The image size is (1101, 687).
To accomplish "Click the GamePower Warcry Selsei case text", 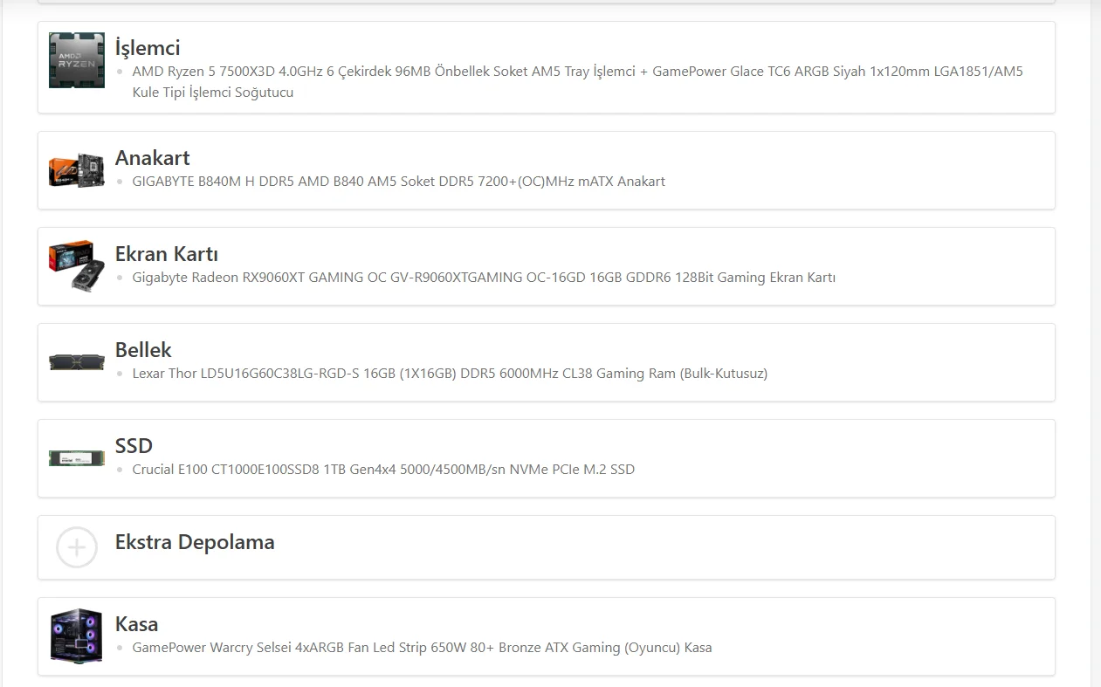I will coord(422,648).
